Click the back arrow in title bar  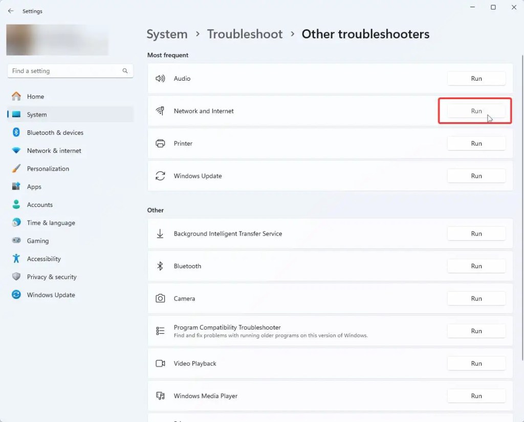11,11
